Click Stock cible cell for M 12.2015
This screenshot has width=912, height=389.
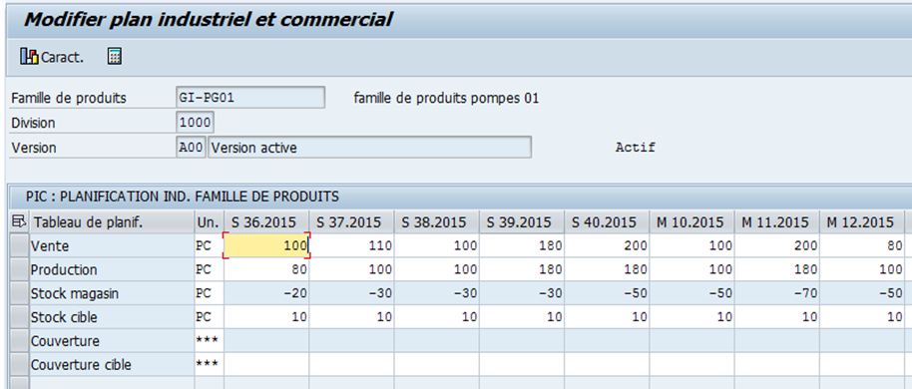tap(862, 317)
